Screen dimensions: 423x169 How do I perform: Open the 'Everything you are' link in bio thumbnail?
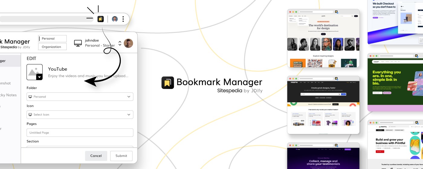tap(395, 82)
